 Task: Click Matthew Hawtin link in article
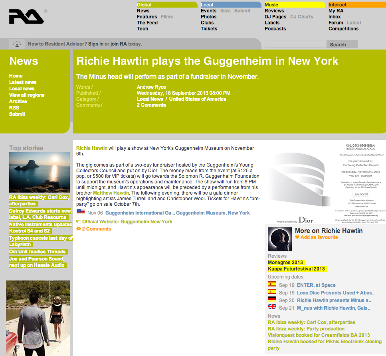click(111, 193)
